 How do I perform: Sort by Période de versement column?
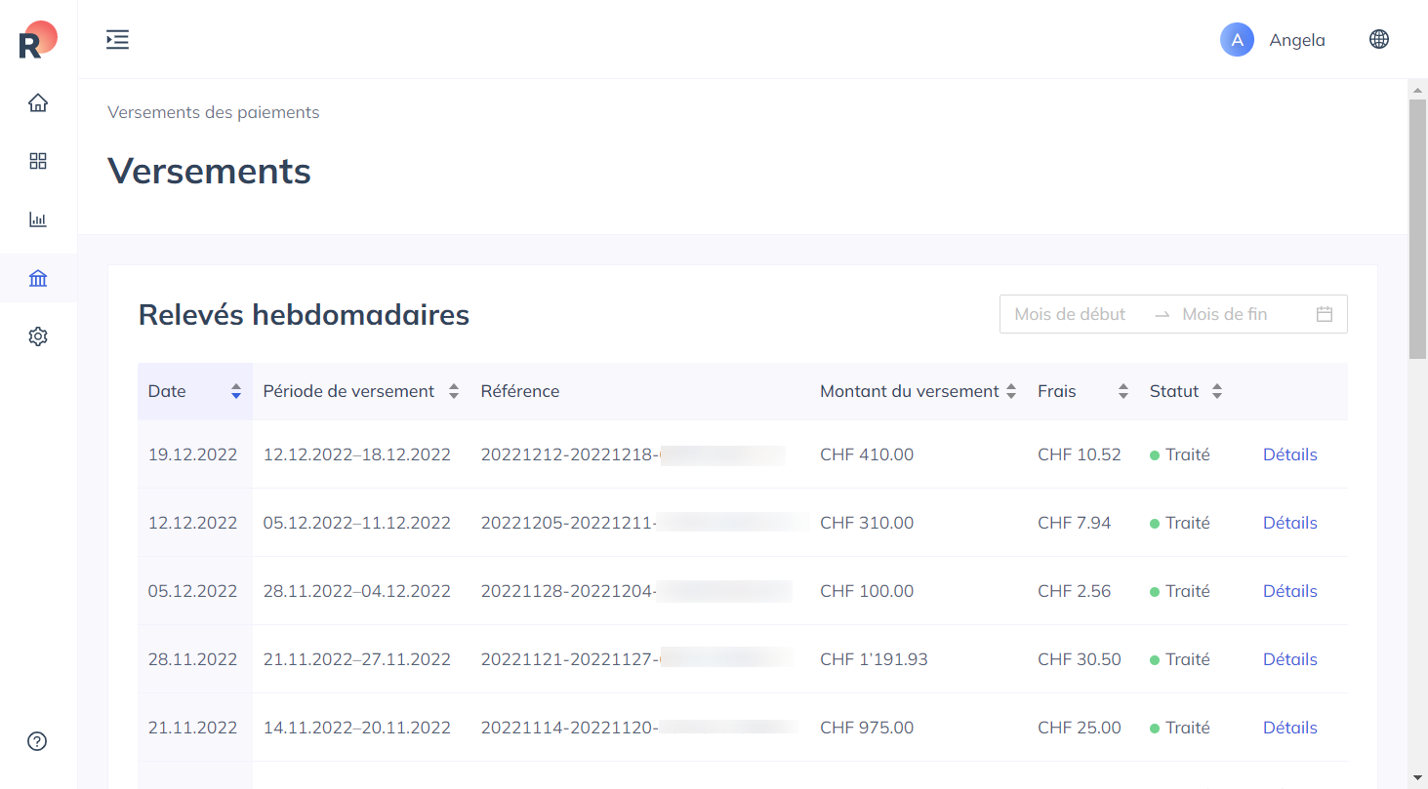coord(361,391)
